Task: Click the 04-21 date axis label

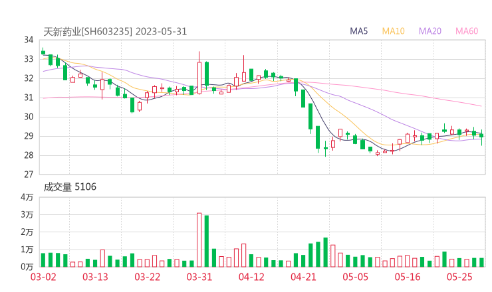Action: point(303,277)
